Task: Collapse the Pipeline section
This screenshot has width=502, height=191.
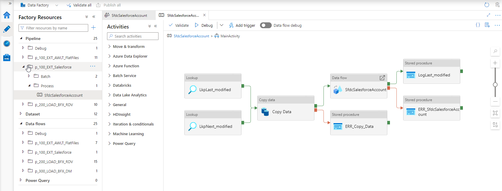Action: click(x=21, y=38)
